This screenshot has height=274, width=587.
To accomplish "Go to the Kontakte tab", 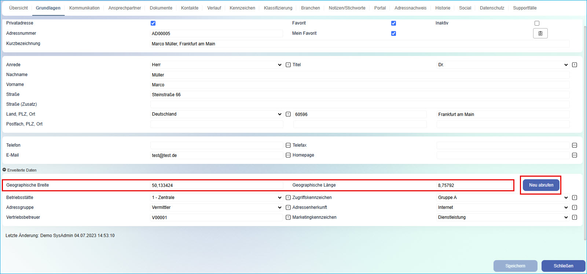I will click(190, 8).
